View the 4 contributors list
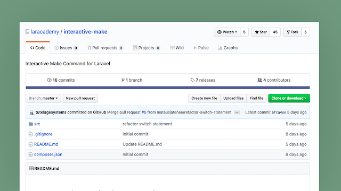 pos(274,80)
